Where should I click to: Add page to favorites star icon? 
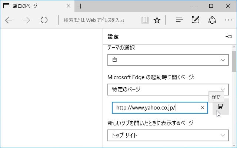(157, 20)
